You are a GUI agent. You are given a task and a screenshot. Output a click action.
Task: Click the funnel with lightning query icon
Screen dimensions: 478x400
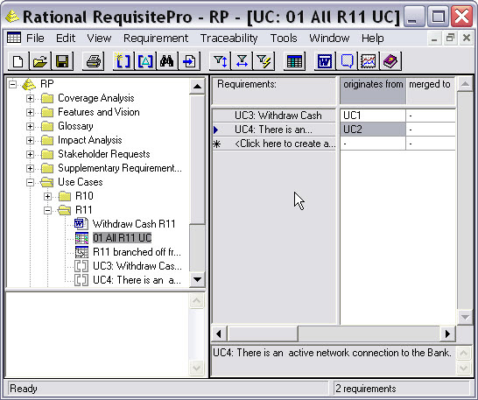pos(264,61)
